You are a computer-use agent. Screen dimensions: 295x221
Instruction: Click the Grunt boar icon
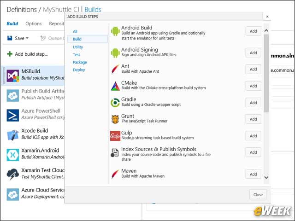[x=115, y=119]
